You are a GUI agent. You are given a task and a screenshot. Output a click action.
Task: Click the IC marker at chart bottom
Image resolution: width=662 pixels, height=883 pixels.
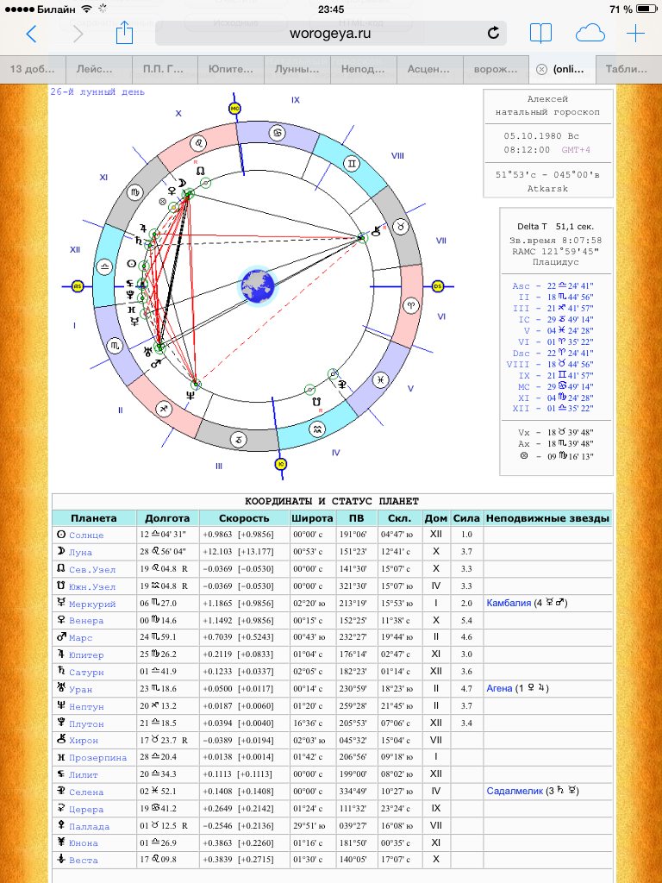pyautogui.click(x=281, y=464)
